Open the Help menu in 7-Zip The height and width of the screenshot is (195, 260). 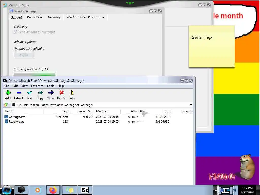pyautogui.click(x=61, y=86)
